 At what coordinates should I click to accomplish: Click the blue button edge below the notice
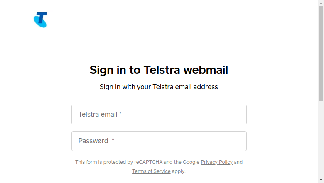[x=159, y=183]
